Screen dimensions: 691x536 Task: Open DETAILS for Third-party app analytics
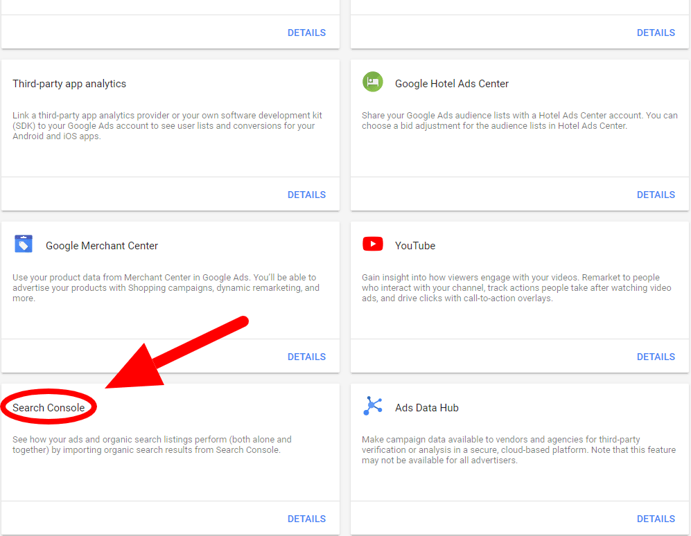[306, 195]
